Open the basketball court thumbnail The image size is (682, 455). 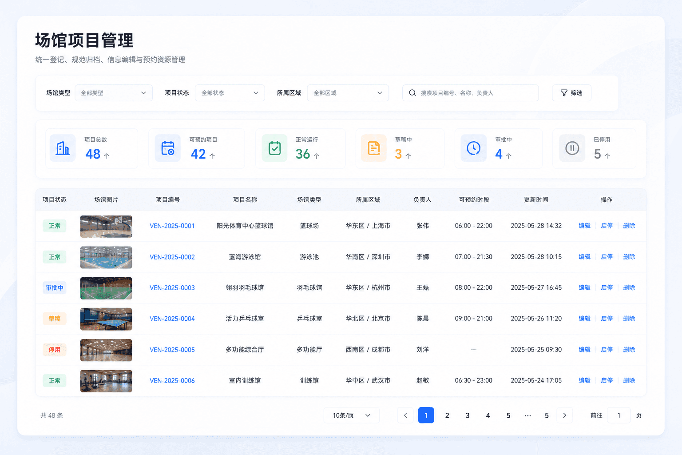(106, 226)
